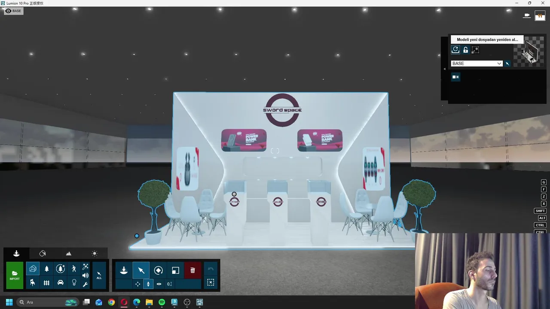Switch to the Materials paint bucket tab
Viewport: 550px width, 309px height.
click(x=43, y=253)
